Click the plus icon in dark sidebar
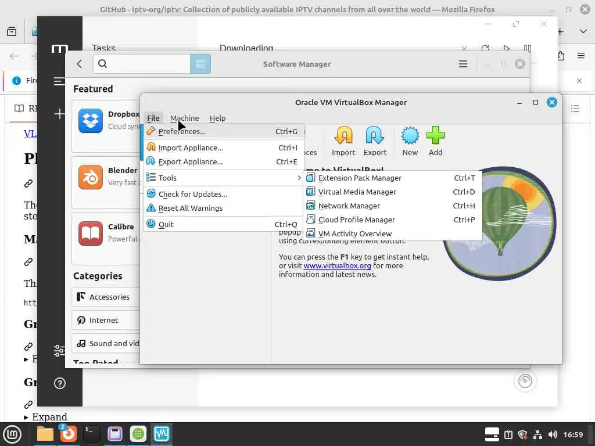595x446 pixels. pos(60,114)
